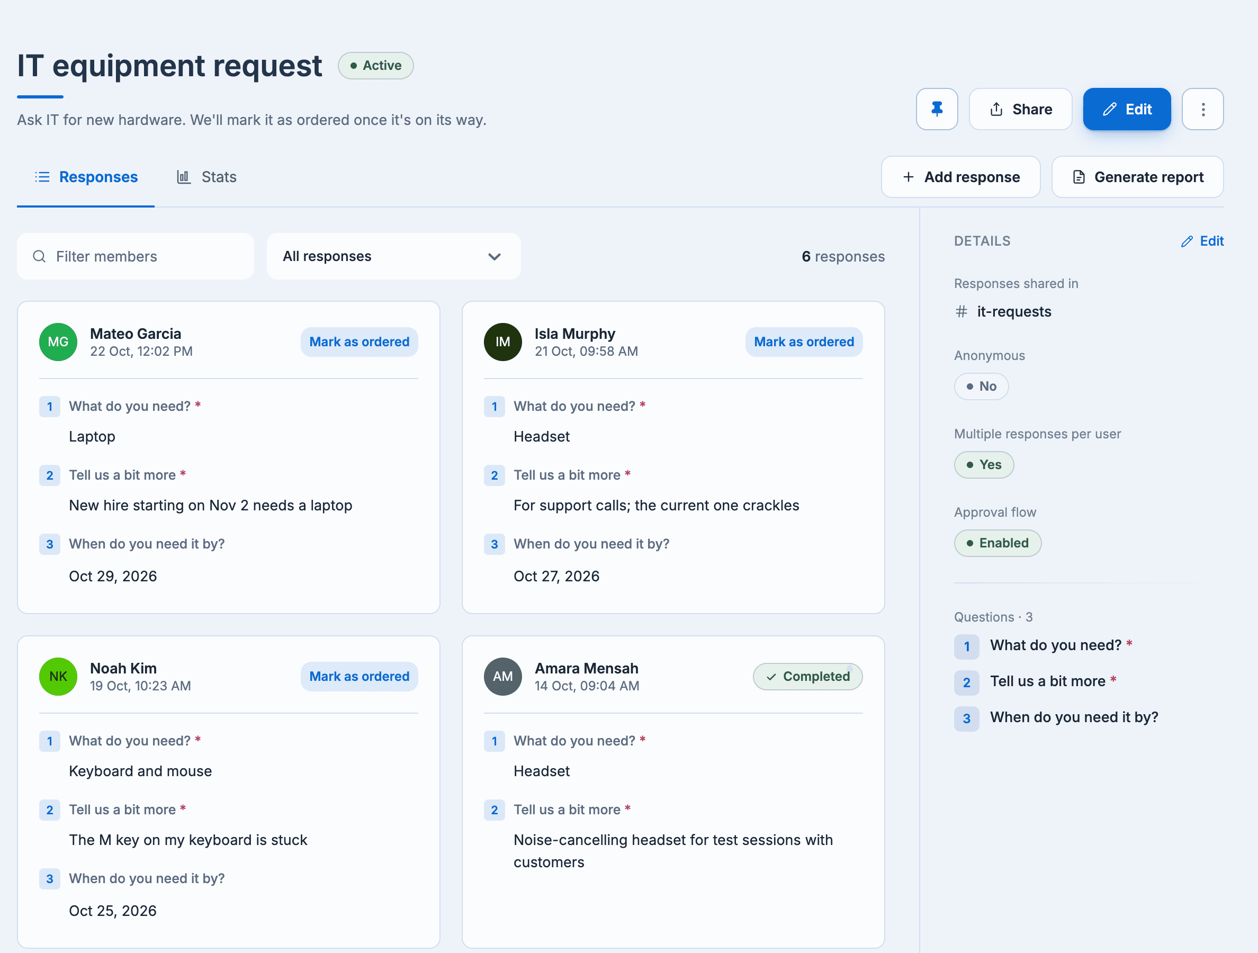Image resolution: width=1258 pixels, height=953 pixels.
Task: Click Mateo Garcia's name
Action: pyautogui.click(x=136, y=334)
